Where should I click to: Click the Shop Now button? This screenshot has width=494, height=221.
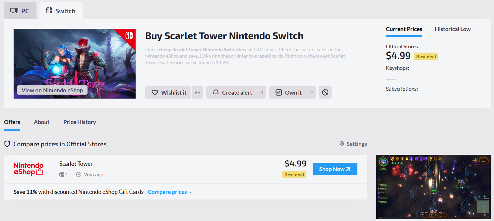[x=335, y=169]
